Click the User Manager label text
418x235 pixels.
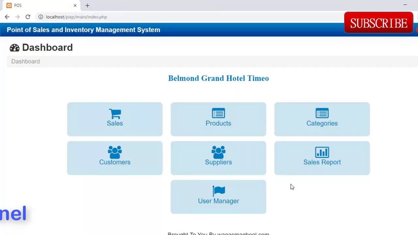218,201
